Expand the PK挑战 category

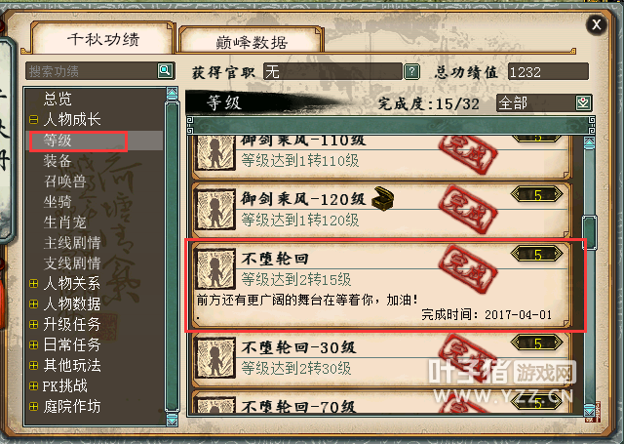point(34,385)
